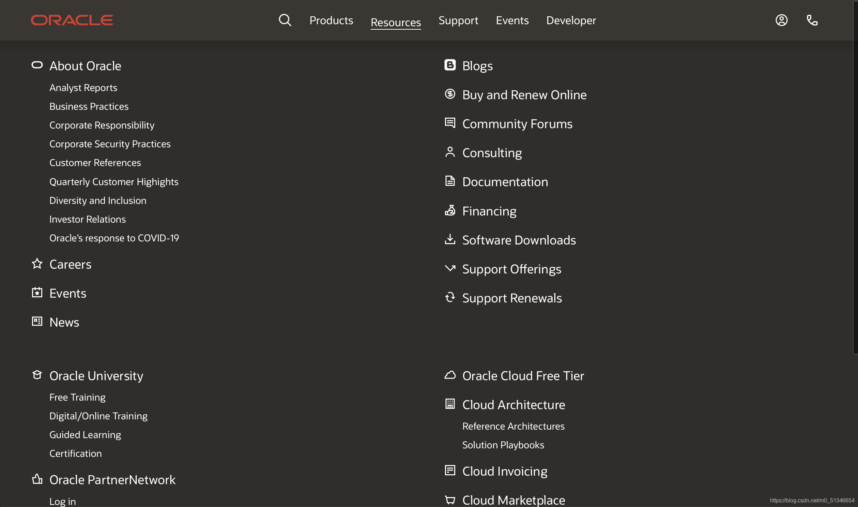Image resolution: width=858 pixels, height=507 pixels.
Task: Click the Oracle University graduation cap icon
Action: (37, 375)
